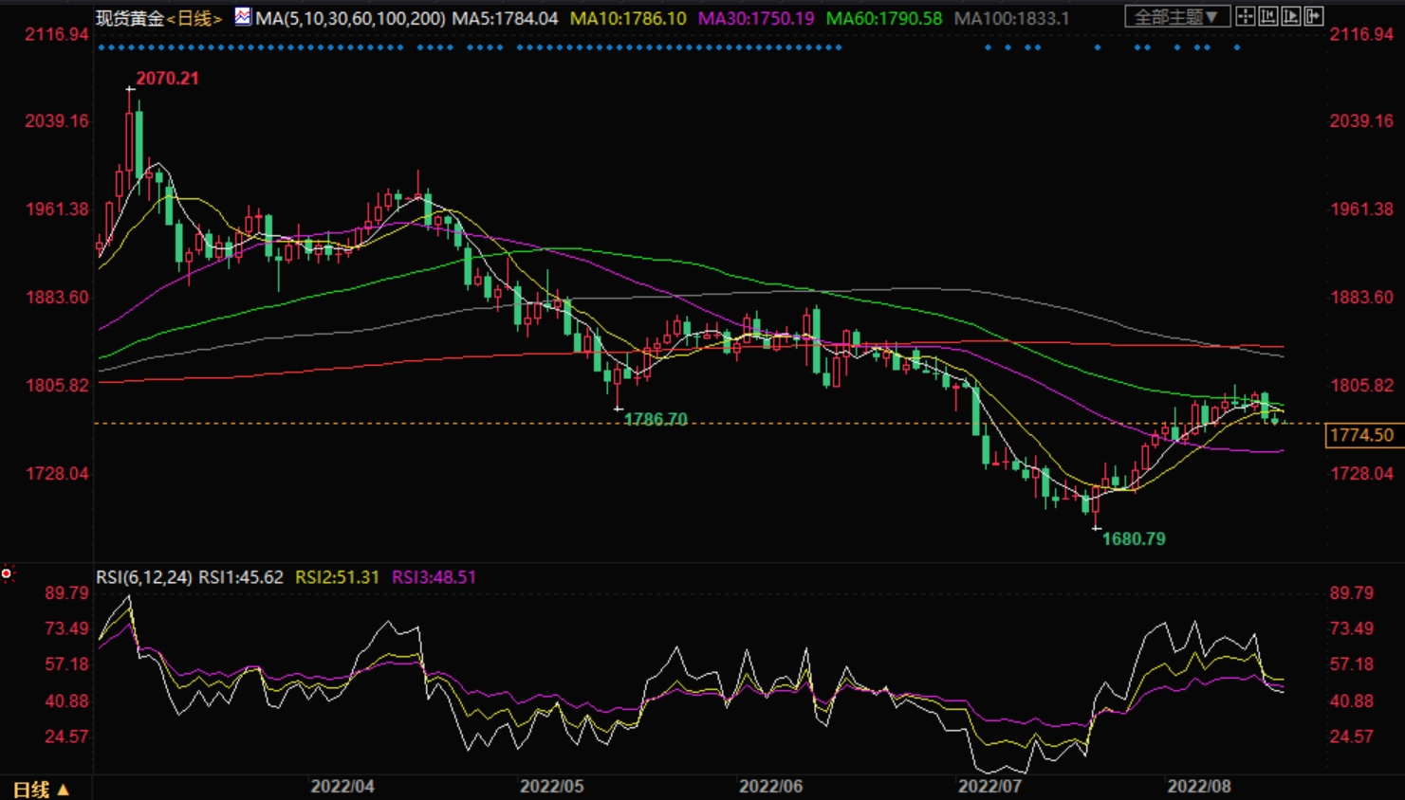Select the green MA60 legend label

point(883,18)
